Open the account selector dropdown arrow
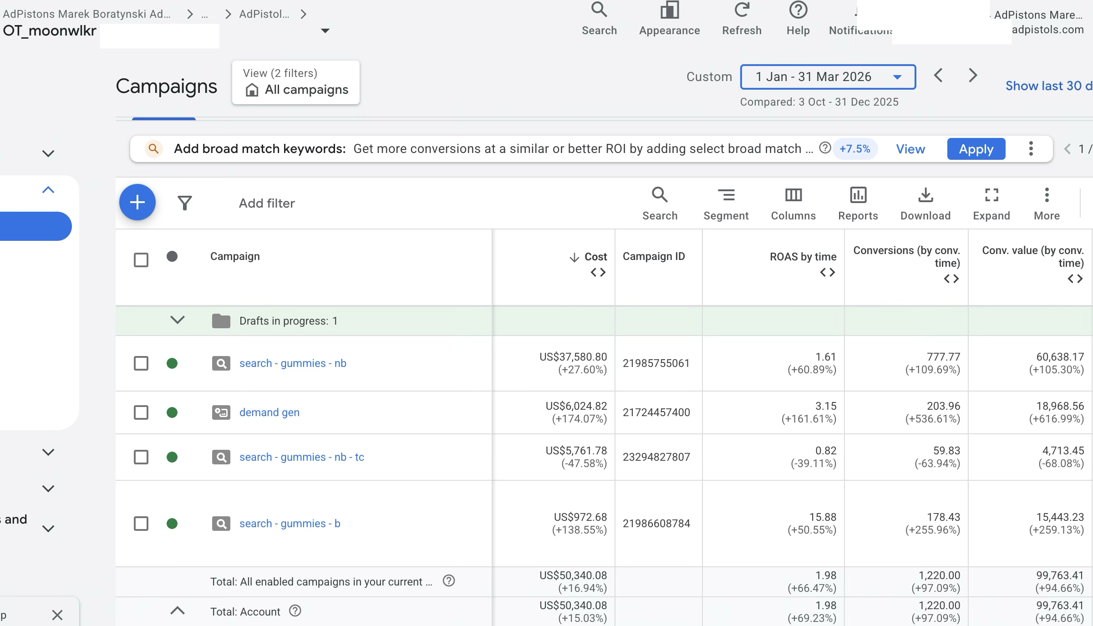Screen dimensions: 1093x626 [325, 31]
